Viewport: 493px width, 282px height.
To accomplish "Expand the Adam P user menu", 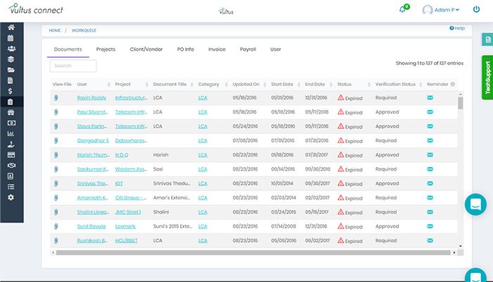I will tap(441, 10).
